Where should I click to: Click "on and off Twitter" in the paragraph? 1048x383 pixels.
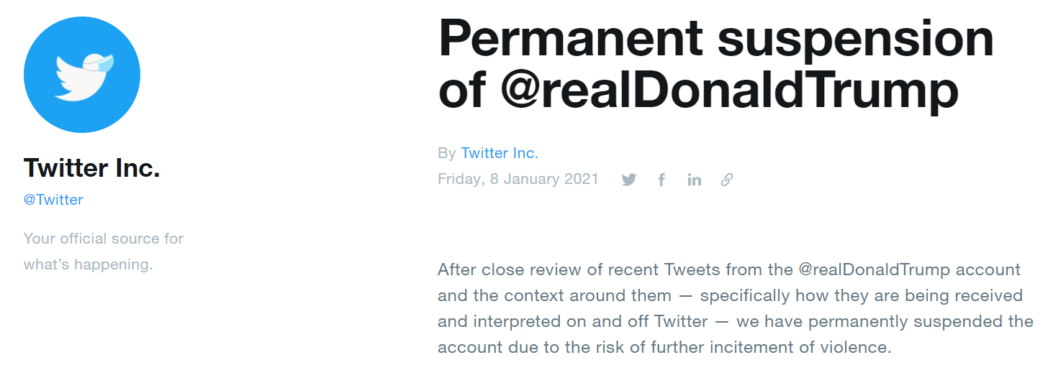pyautogui.click(x=603, y=321)
